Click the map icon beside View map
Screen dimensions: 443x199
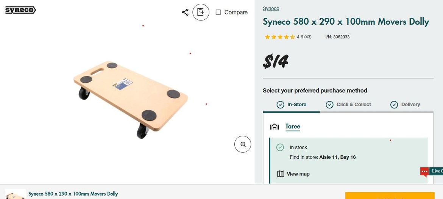coord(281,174)
